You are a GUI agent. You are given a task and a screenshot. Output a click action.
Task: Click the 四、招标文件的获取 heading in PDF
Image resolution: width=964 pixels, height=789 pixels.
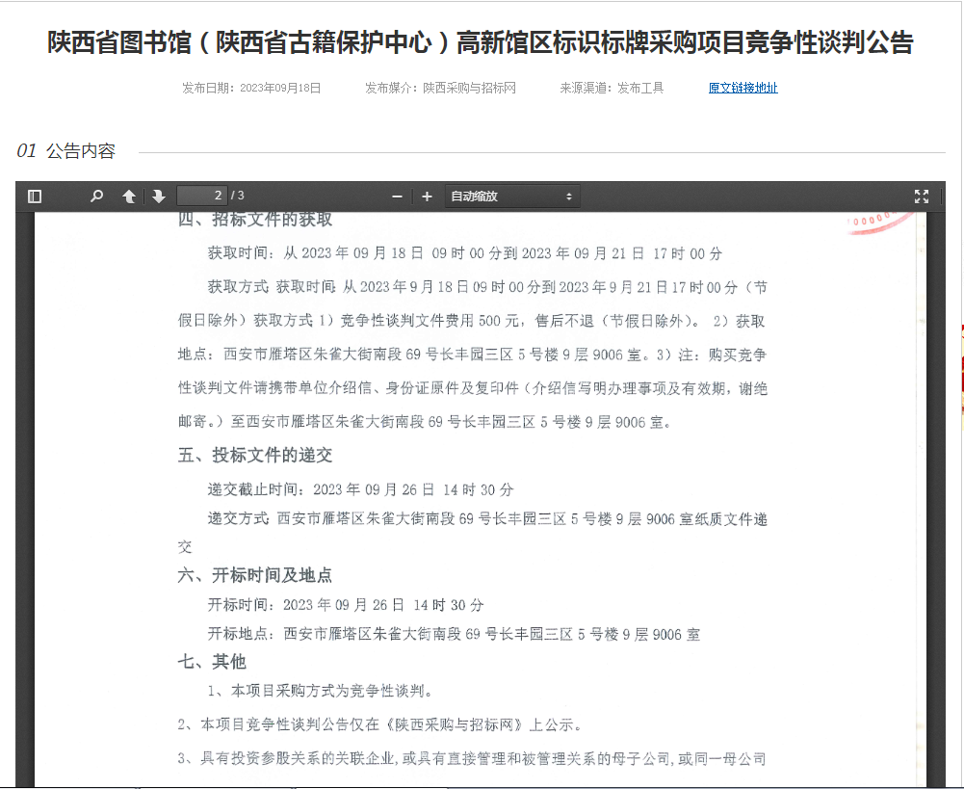pyautogui.click(x=255, y=220)
